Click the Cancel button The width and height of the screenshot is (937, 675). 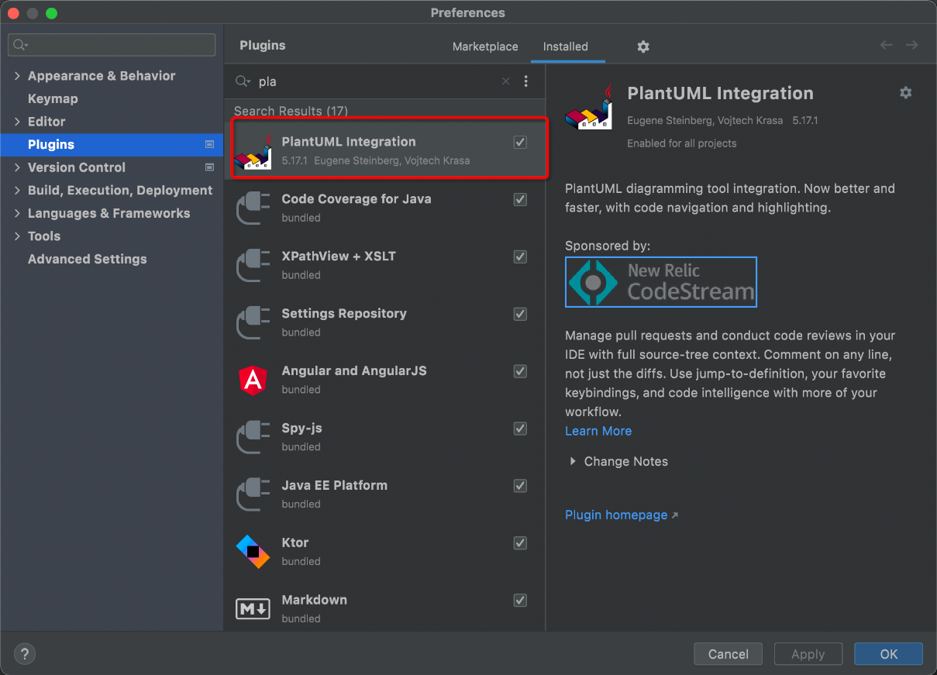coord(729,654)
